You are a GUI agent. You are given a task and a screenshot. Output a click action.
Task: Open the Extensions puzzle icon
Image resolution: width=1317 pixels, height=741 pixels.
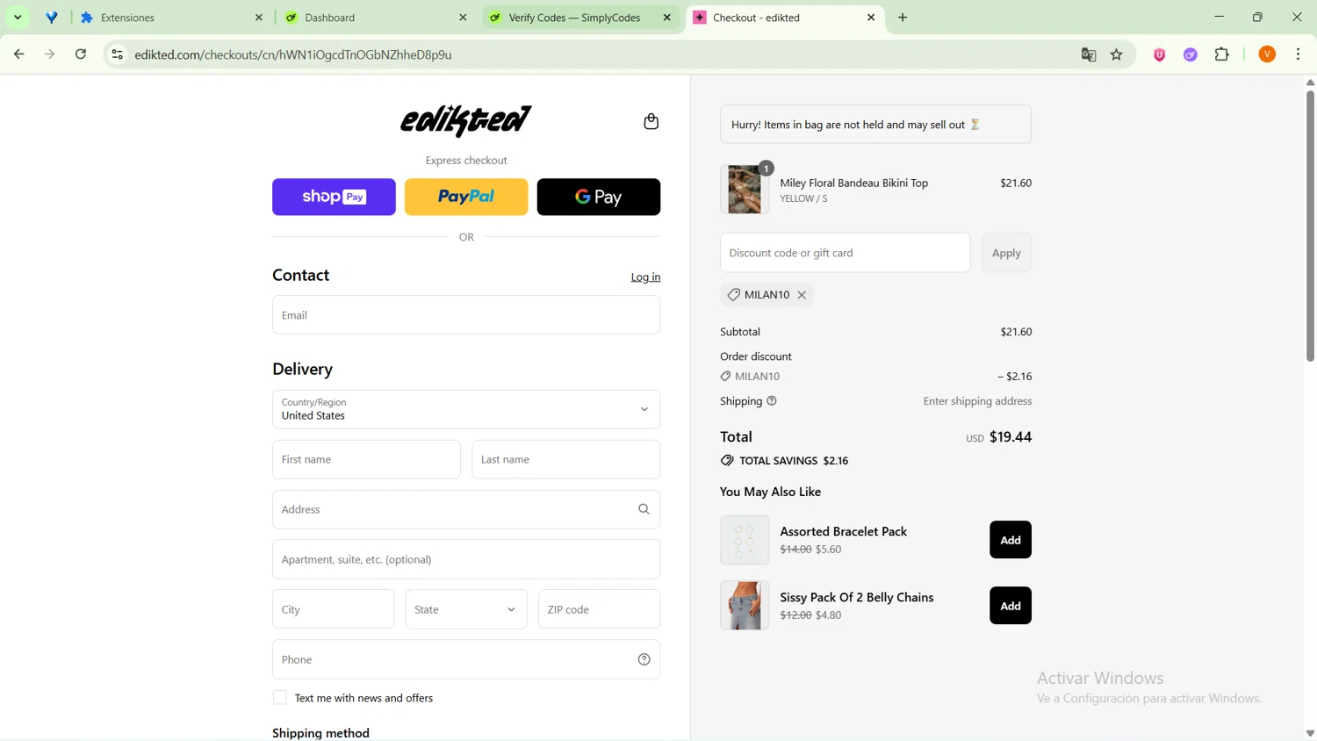(x=1222, y=54)
